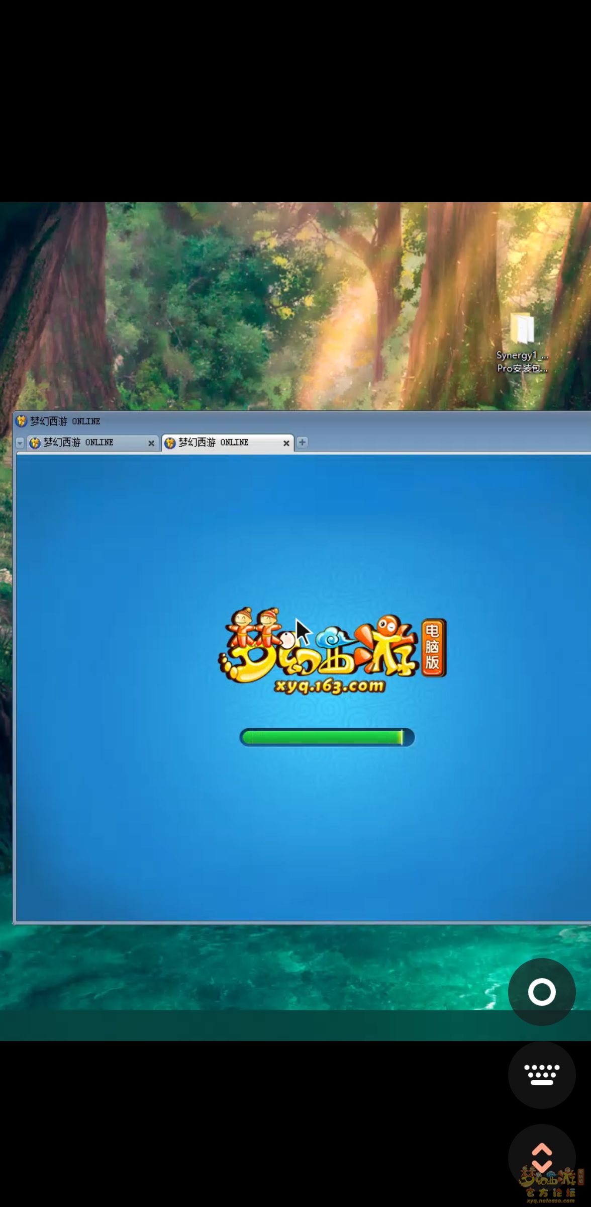
Task: Tap the round circle home overlay button
Action: [x=542, y=992]
